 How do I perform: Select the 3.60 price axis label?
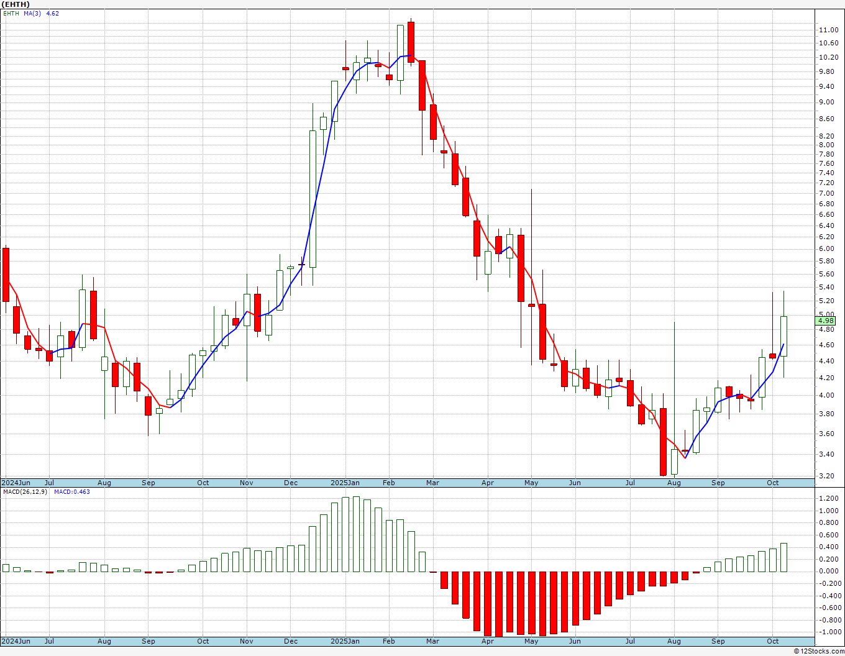[x=826, y=434]
